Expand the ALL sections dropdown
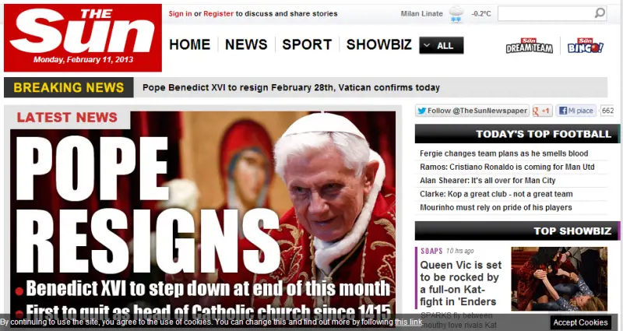This screenshot has height=331, width=623. point(442,45)
